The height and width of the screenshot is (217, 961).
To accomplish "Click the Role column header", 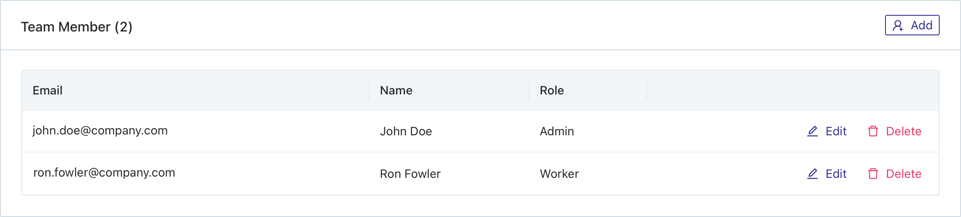I will (552, 90).
